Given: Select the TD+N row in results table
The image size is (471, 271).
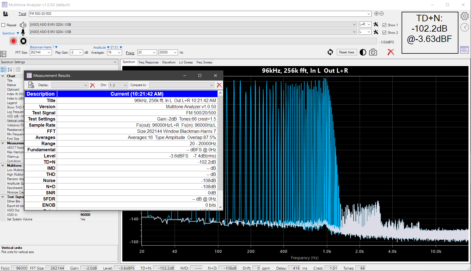Looking at the screenshot, I should (121, 162).
